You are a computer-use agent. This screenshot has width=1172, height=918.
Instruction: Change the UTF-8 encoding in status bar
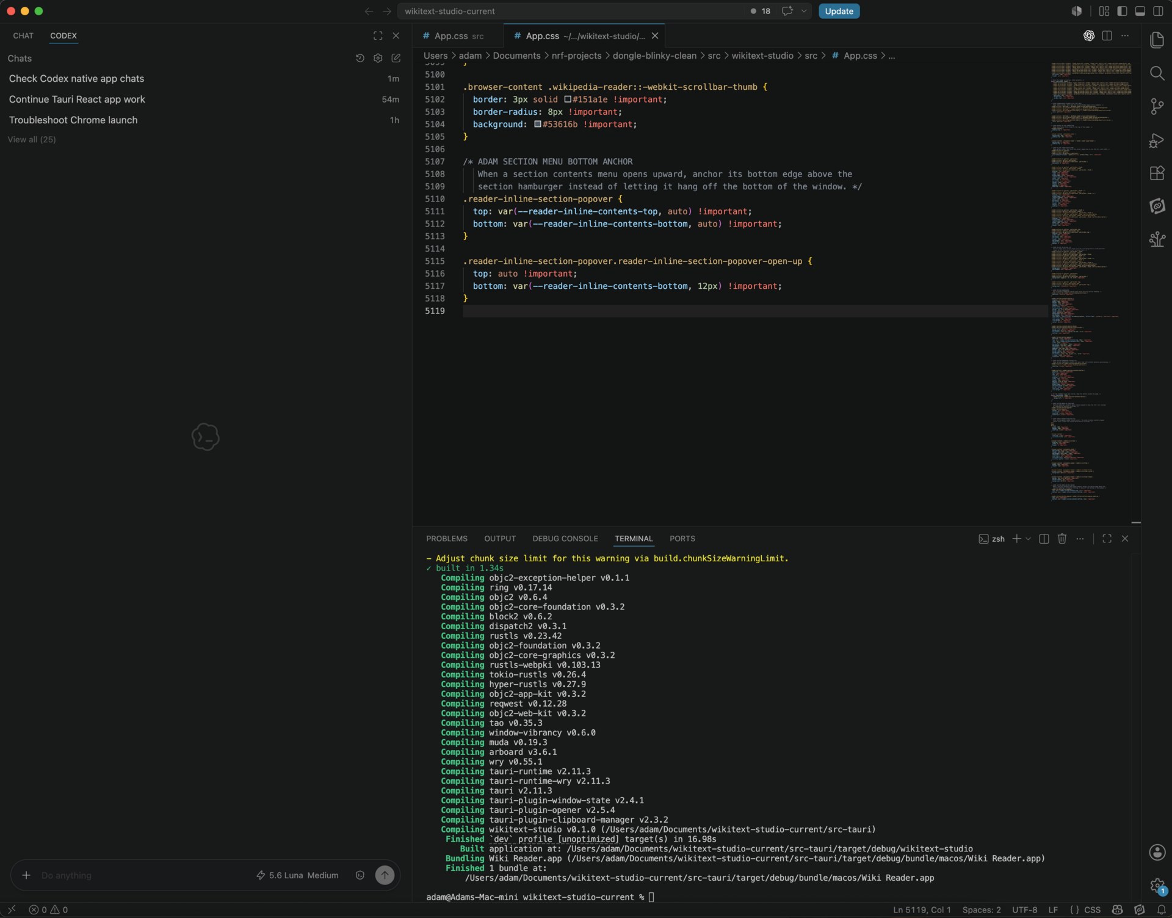[1024, 909]
